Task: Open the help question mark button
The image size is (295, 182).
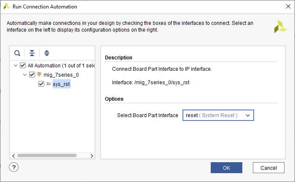Action: click(14, 167)
